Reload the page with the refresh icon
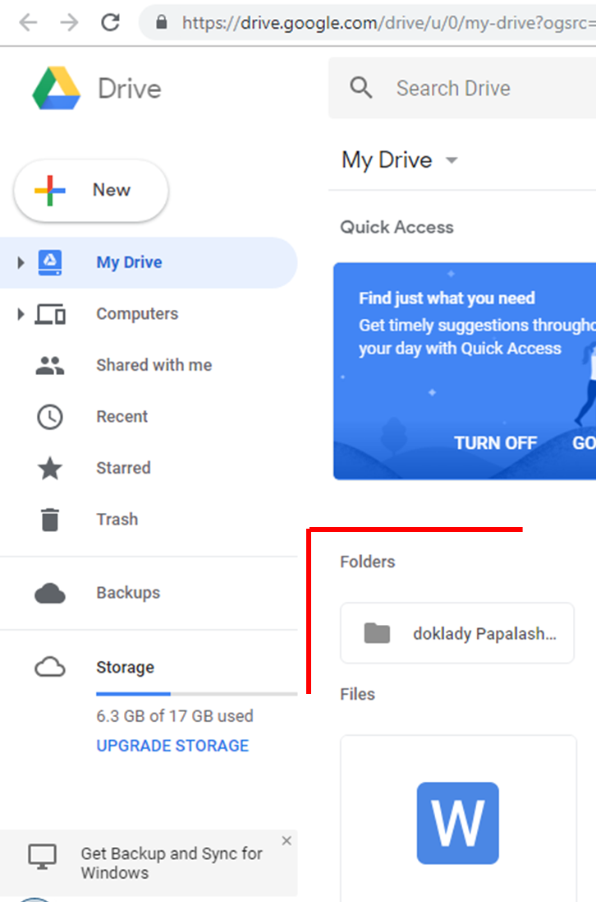The height and width of the screenshot is (902, 596). [x=110, y=22]
